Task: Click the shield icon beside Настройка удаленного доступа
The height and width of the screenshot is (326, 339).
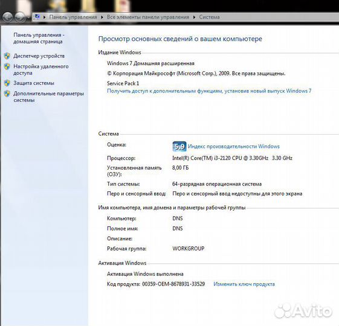Action: 7,66
